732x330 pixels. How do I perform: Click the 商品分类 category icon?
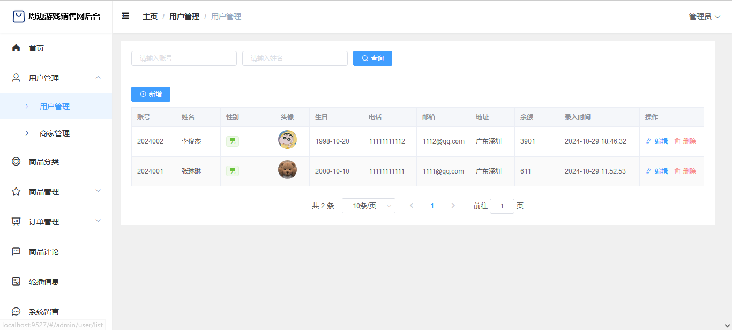pyautogui.click(x=16, y=162)
